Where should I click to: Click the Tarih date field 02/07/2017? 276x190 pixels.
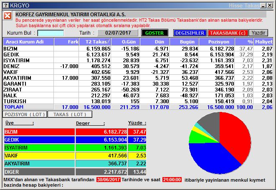pos(118,33)
